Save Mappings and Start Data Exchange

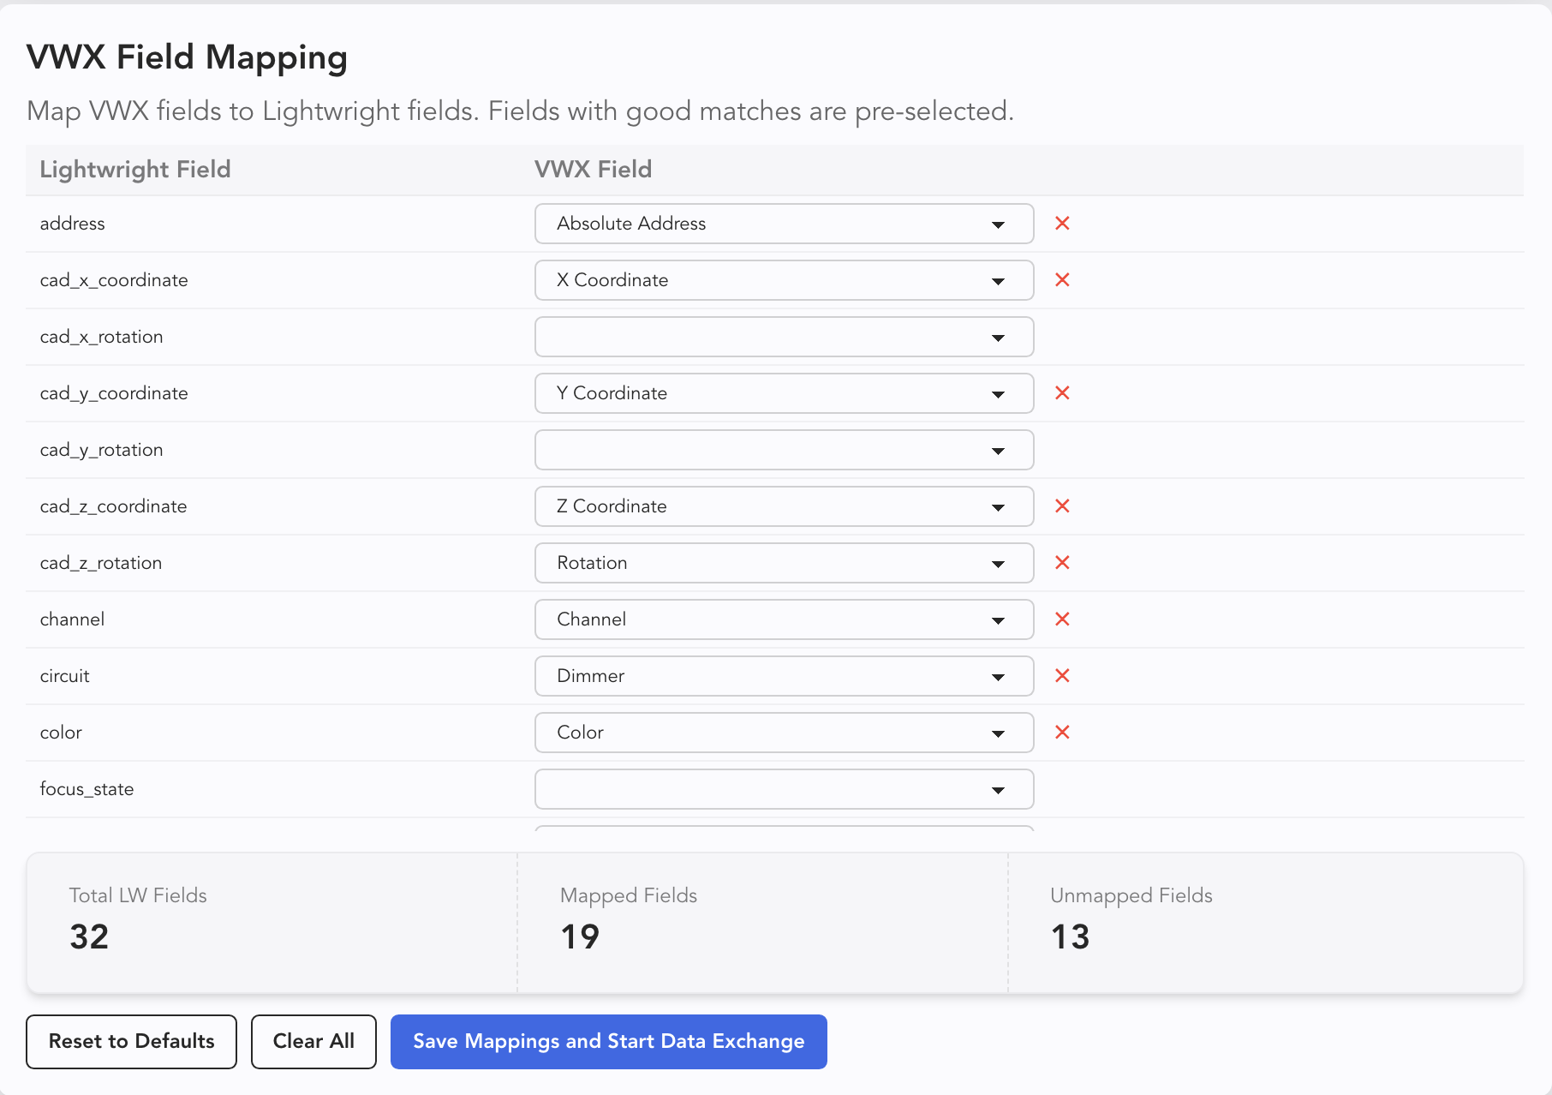click(608, 1041)
